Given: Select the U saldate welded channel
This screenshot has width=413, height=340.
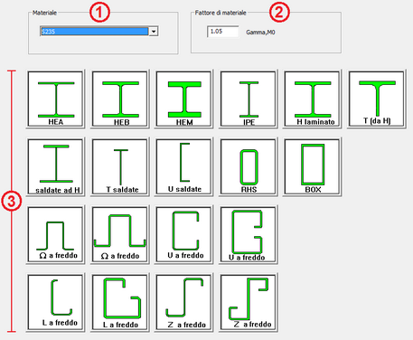Looking at the screenshot, I should pos(184,167).
